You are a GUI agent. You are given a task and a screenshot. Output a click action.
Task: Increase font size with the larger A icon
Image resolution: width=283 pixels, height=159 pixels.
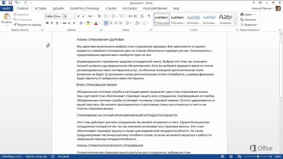[x=79, y=16]
